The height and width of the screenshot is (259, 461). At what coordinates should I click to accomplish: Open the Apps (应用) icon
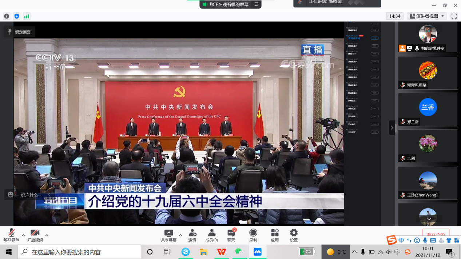275,235
